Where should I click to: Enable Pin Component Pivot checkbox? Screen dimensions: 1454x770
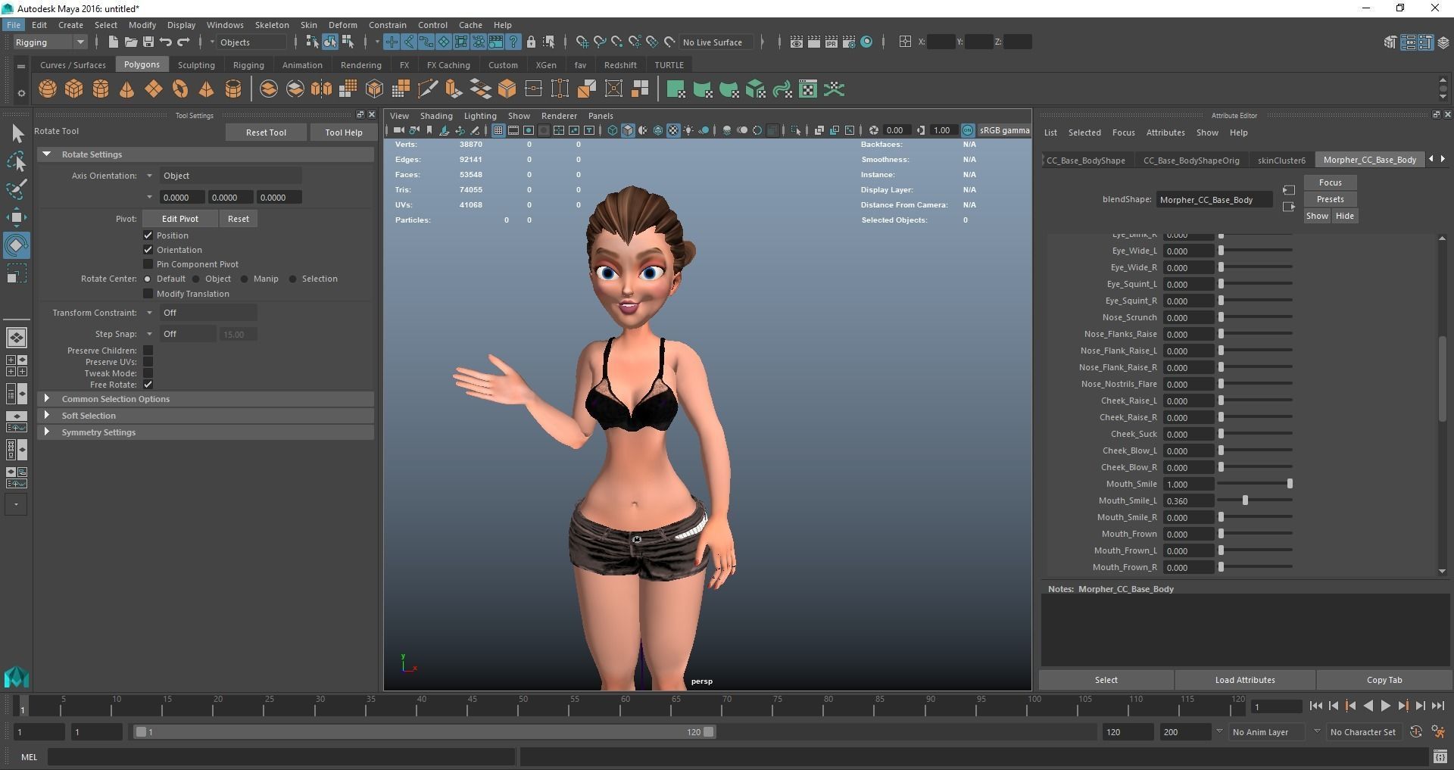pyautogui.click(x=148, y=264)
